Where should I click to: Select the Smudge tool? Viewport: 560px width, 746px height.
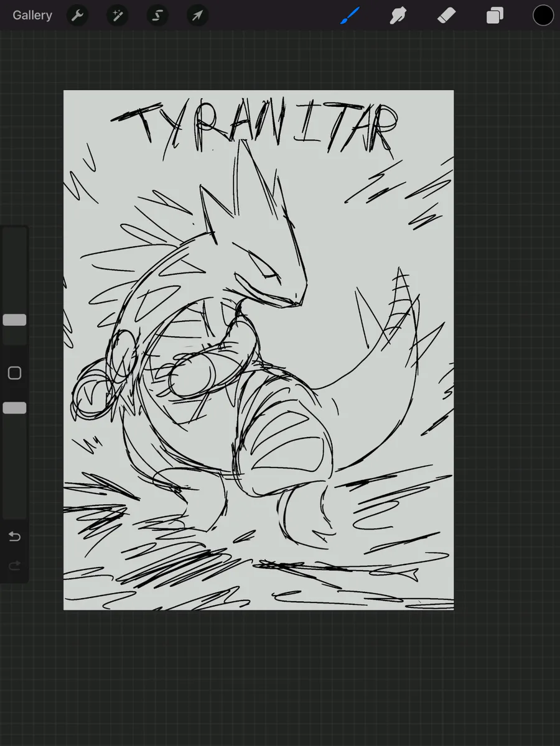click(x=398, y=16)
